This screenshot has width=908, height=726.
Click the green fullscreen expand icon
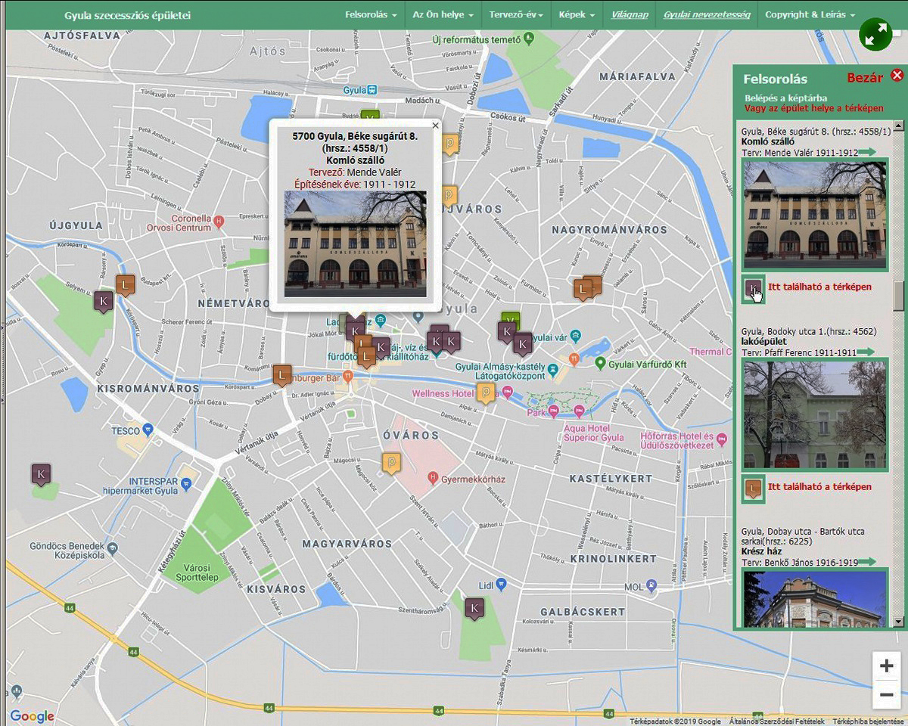pyautogui.click(x=875, y=35)
